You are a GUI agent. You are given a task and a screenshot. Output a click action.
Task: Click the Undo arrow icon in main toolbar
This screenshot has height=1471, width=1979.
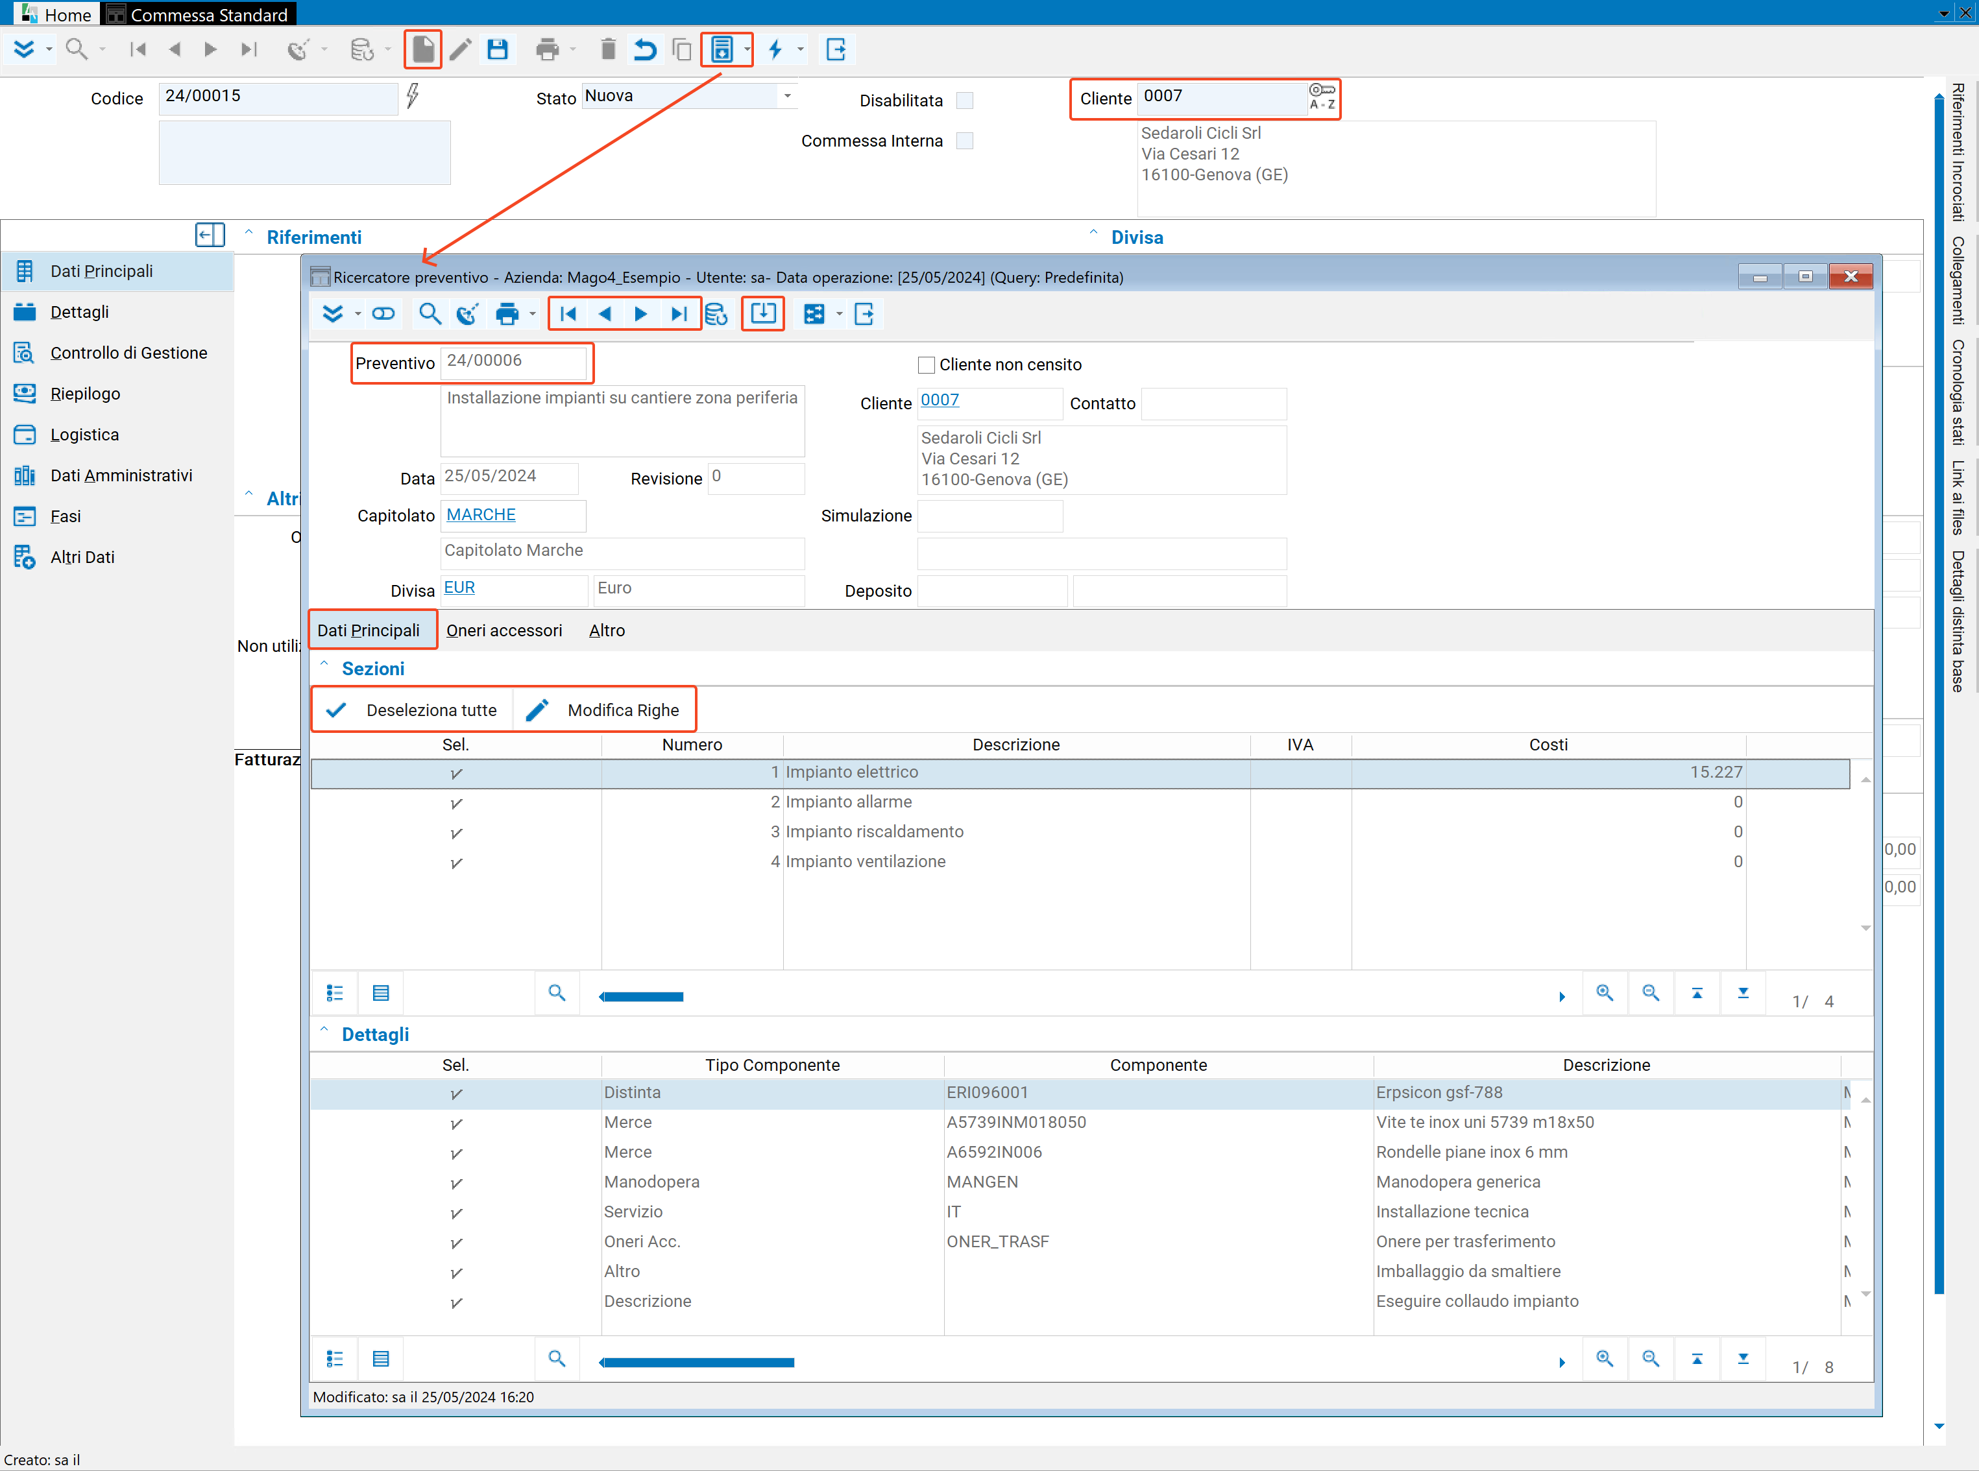coord(645,49)
